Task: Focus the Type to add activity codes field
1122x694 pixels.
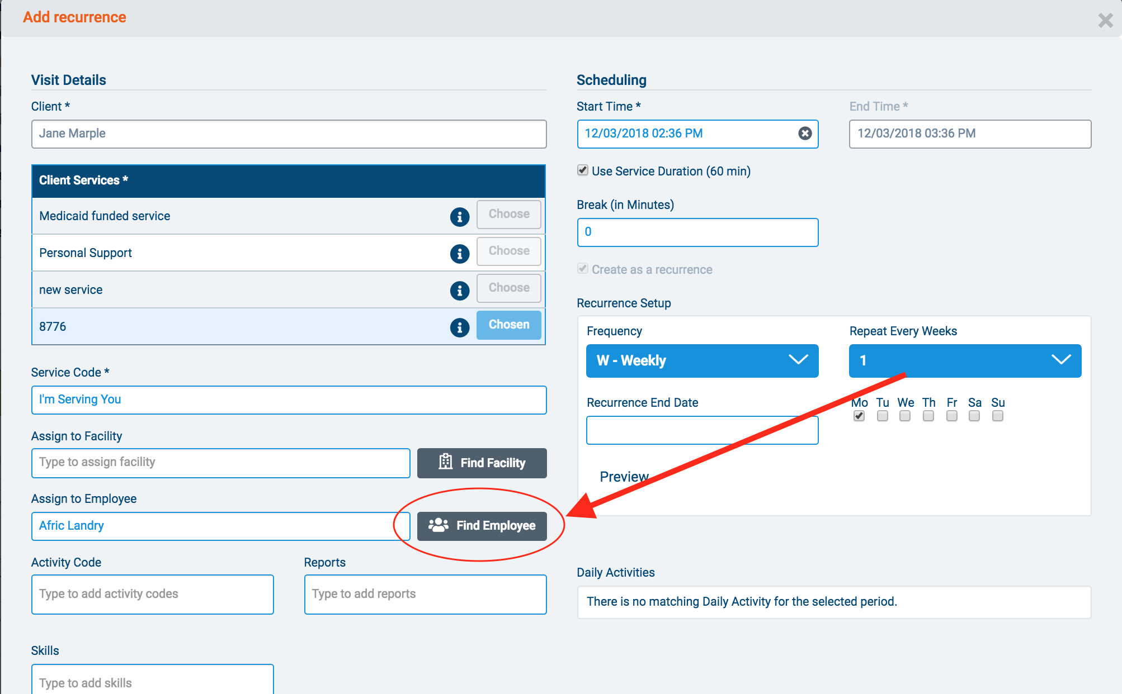Action: 153,594
